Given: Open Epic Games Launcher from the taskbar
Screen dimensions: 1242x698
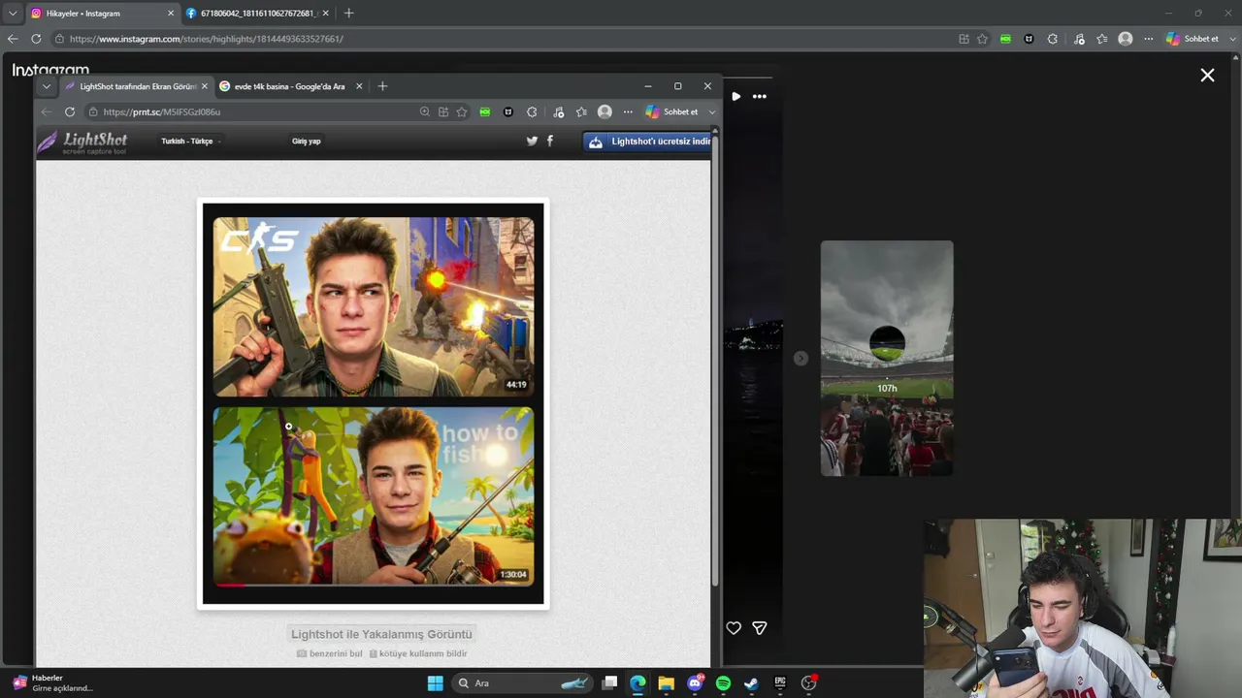Looking at the screenshot, I should [x=780, y=683].
